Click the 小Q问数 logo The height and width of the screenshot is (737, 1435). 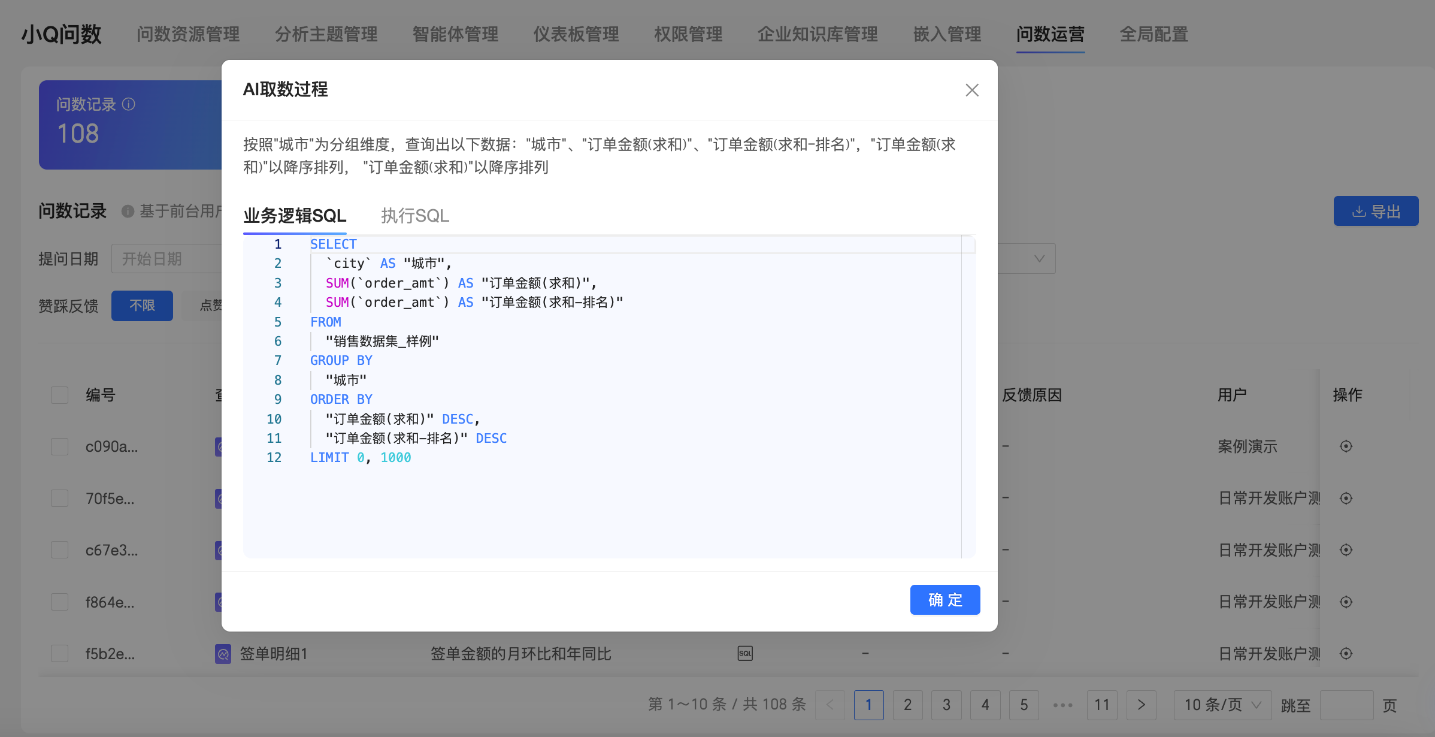pos(61,34)
